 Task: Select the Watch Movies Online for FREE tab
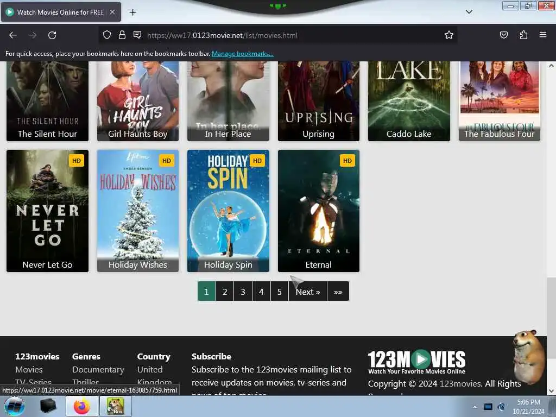[61, 12]
